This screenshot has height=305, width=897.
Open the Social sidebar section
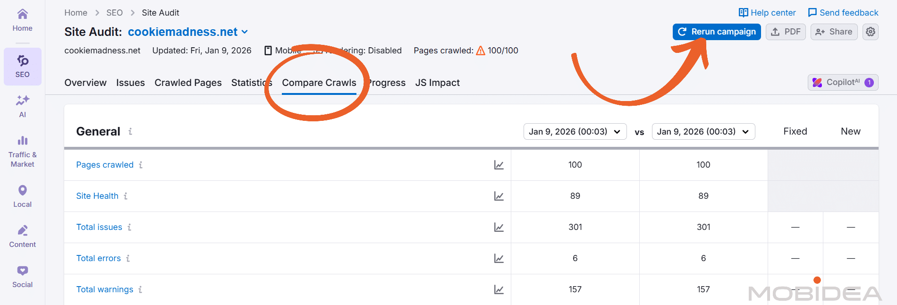point(22,277)
